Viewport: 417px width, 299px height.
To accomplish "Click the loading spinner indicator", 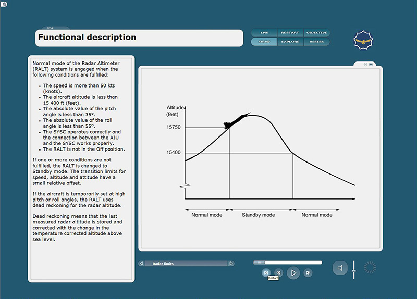I will point(370,267).
